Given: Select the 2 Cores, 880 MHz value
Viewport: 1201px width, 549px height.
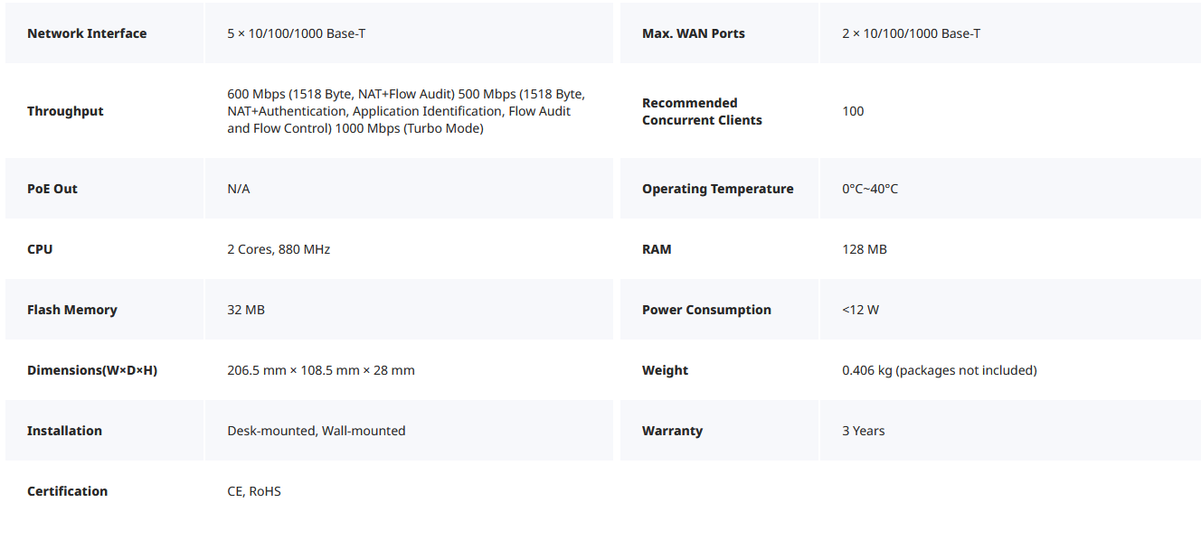Looking at the screenshot, I should coord(279,249).
